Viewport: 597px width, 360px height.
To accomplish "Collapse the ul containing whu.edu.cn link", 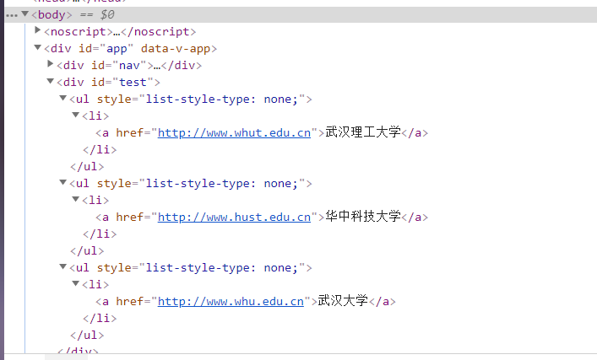I will click(x=63, y=267).
